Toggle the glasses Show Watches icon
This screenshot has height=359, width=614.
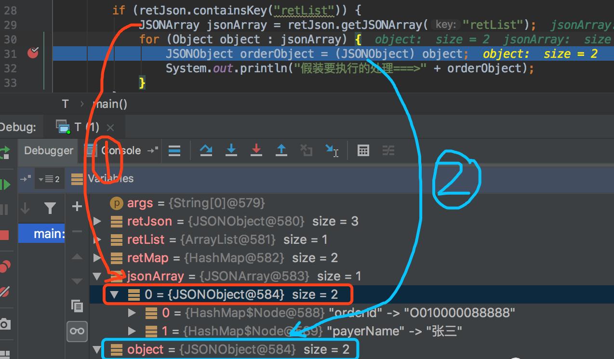(x=77, y=331)
